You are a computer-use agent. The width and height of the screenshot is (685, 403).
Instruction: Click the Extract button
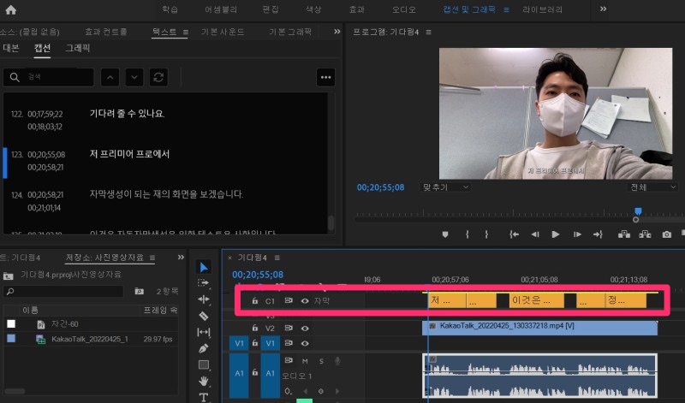(x=645, y=234)
